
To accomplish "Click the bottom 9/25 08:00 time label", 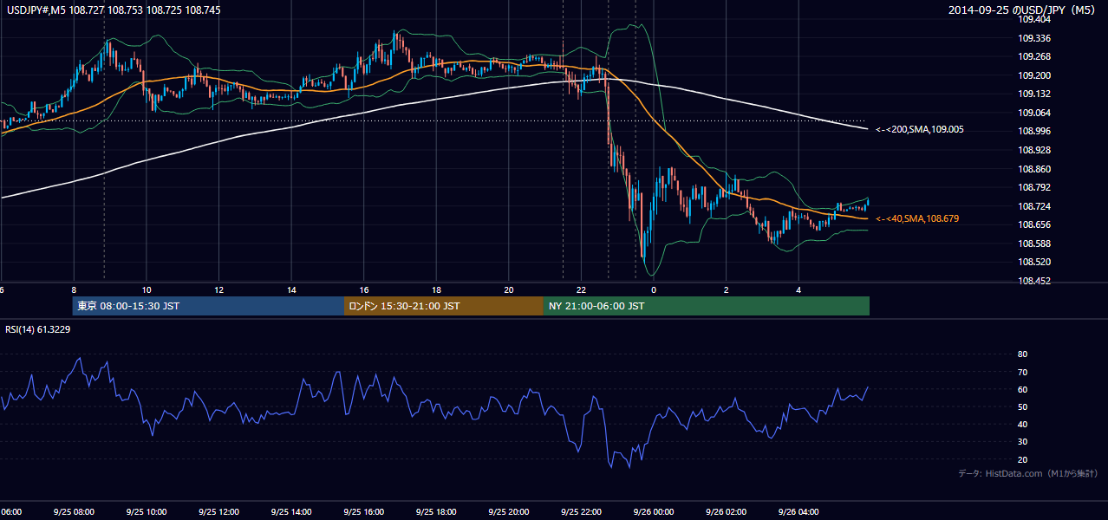I will pyautogui.click(x=74, y=512).
